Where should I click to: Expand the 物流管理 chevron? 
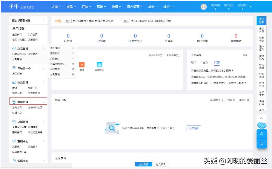click(x=44, y=82)
